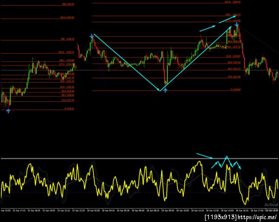Click the 18 Apr 13:30 time axis label
The height and width of the screenshot is (222, 279).
(x=213, y=210)
